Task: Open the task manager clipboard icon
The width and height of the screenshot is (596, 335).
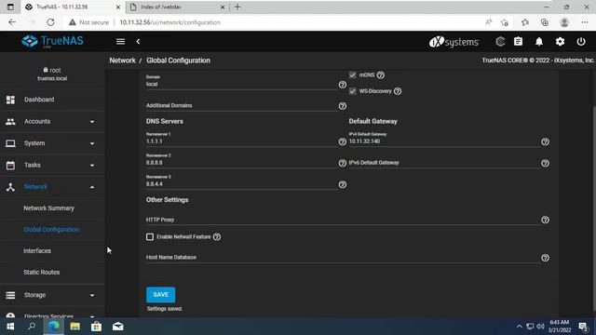Action: point(518,41)
